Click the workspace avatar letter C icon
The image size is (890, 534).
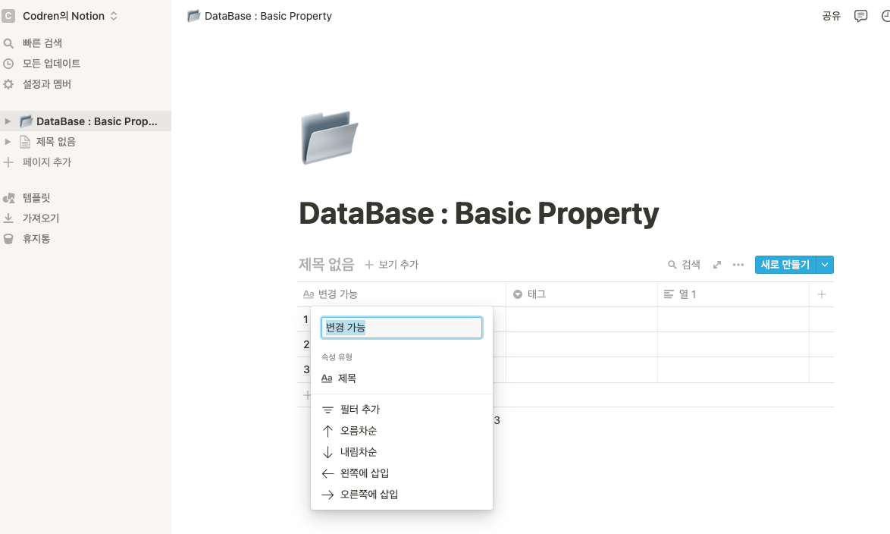tap(8, 16)
